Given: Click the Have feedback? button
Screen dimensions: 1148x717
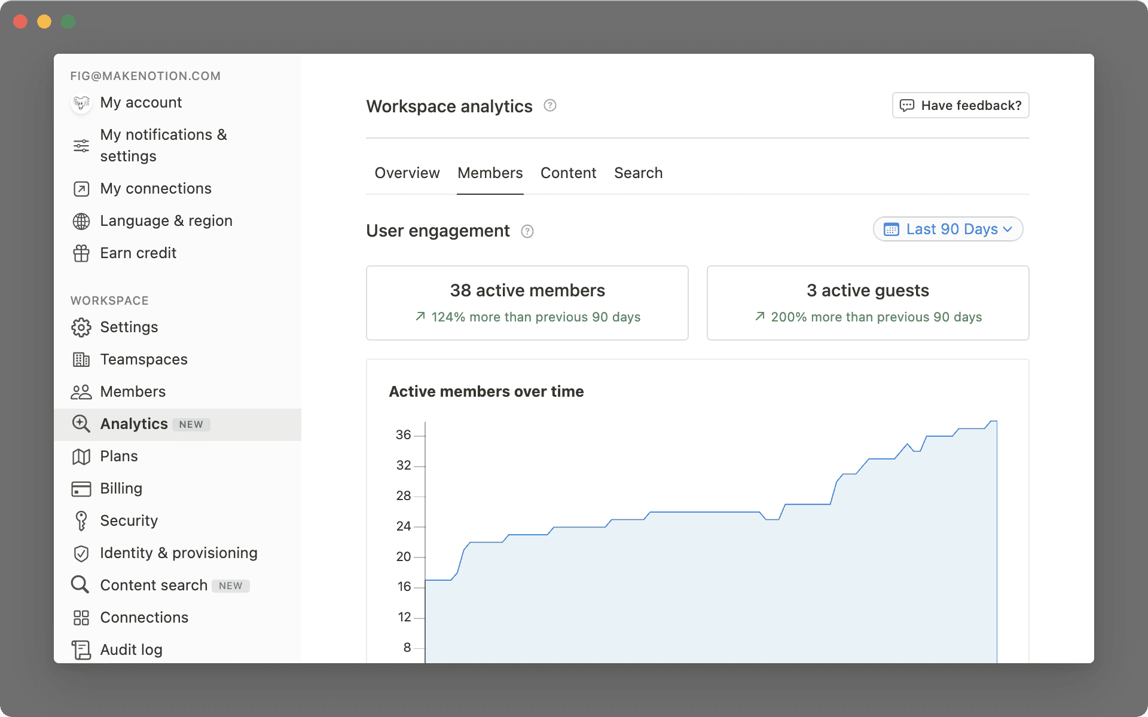Looking at the screenshot, I should [960, 105].
